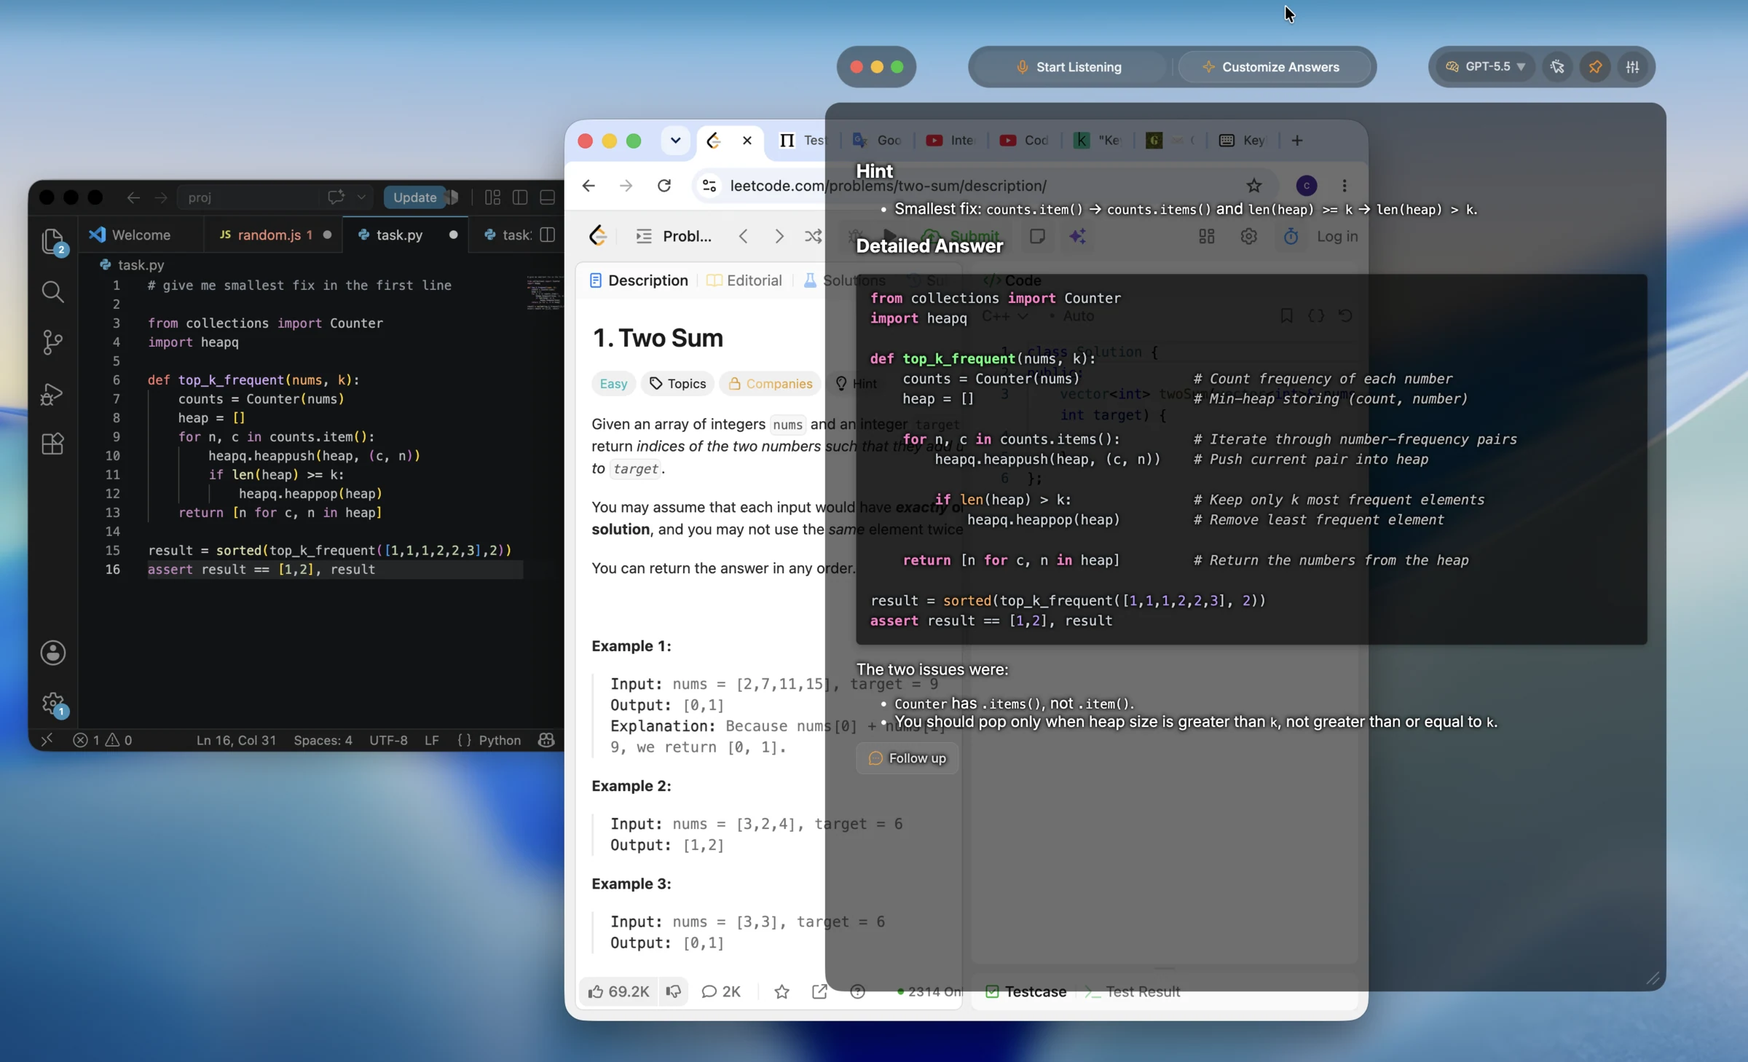The height and width of the screenshot is (1062, 1748).
Task: Open Chrome three-dot menu
Action: (1345, 186)
